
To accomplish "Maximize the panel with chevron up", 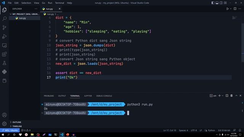I will 236,96.
